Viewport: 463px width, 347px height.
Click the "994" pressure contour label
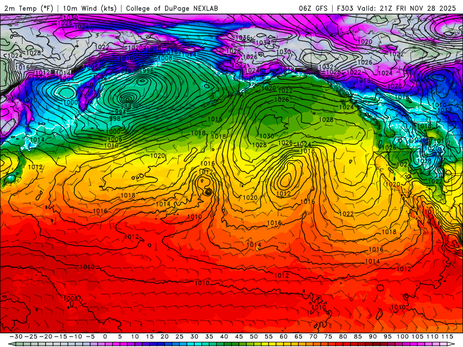pyautogui.click(x=120, y=112)
